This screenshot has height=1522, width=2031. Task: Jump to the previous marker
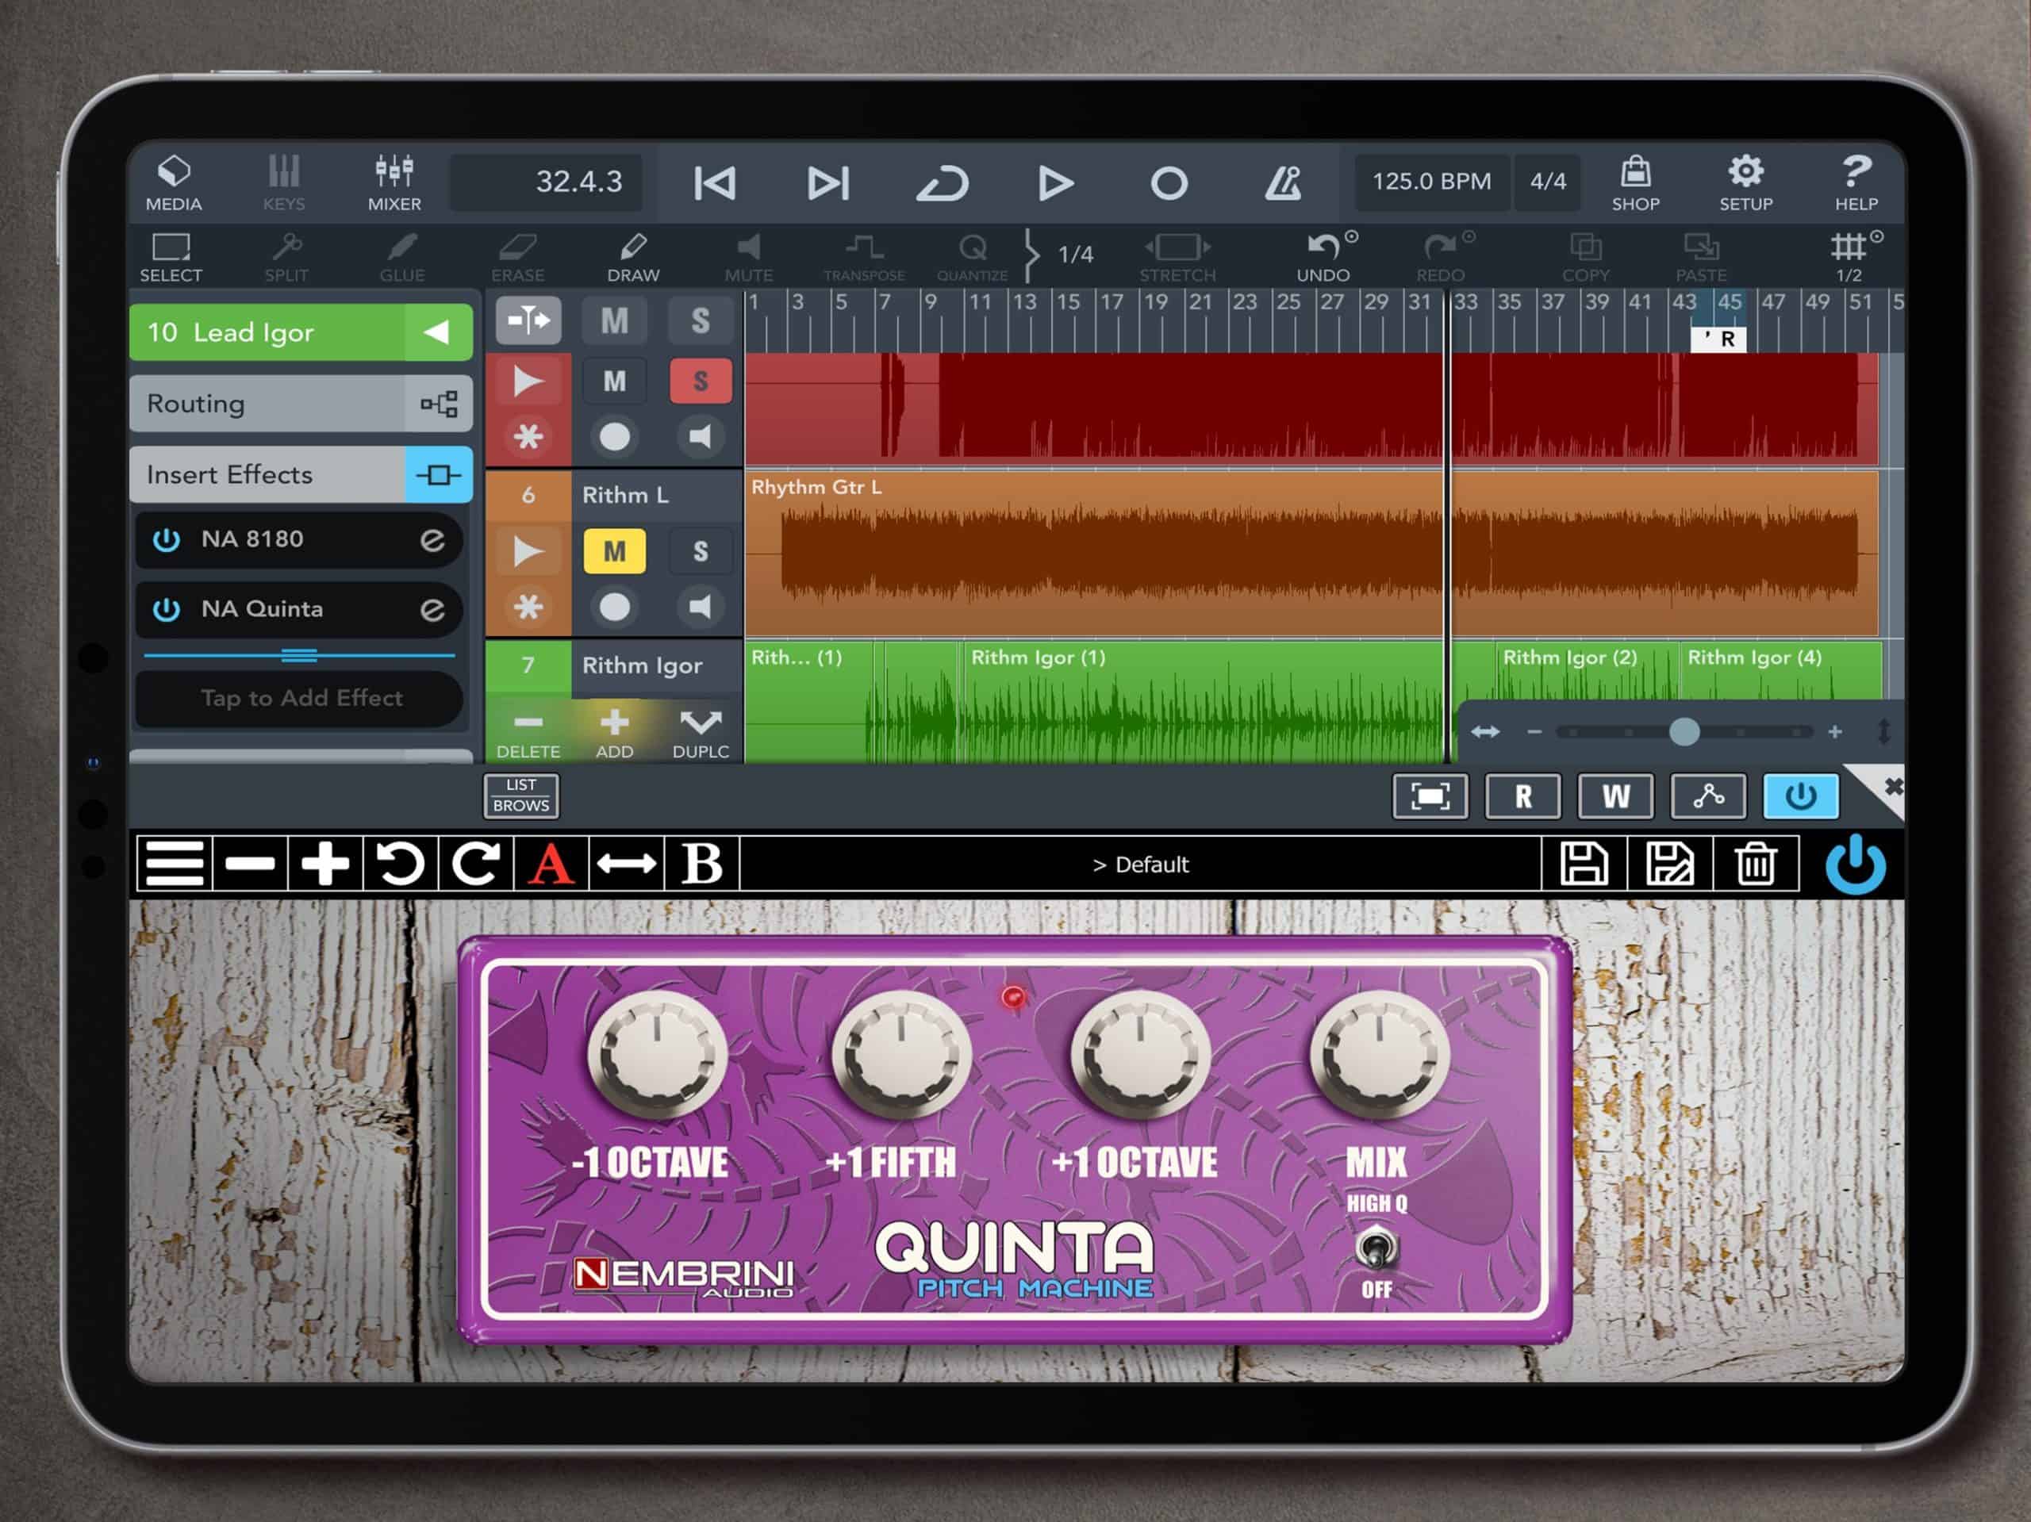[714, 183]
